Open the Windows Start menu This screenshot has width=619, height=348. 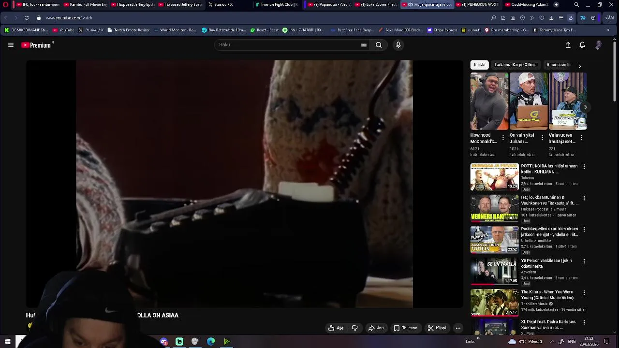click(7, 342)
